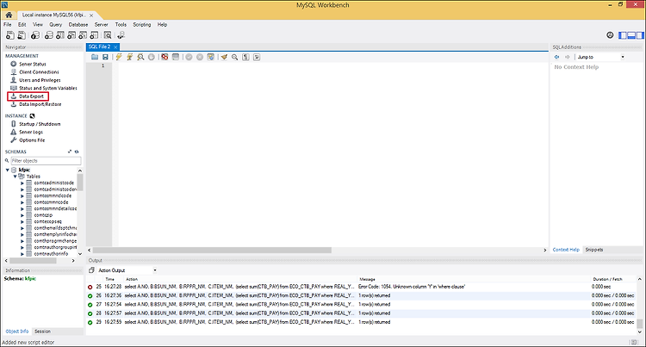Toggle the right SQL Additions panel
The image size is (646, 347).
click(x=640, y=35)
